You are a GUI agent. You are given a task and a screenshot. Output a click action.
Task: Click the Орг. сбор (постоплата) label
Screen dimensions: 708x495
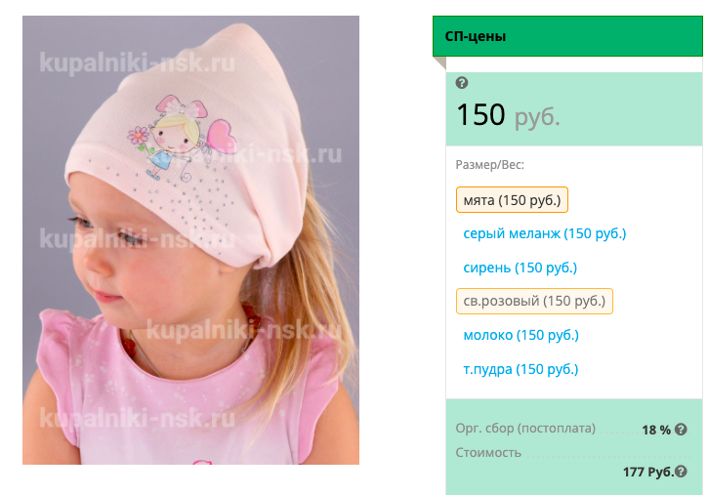525,428
